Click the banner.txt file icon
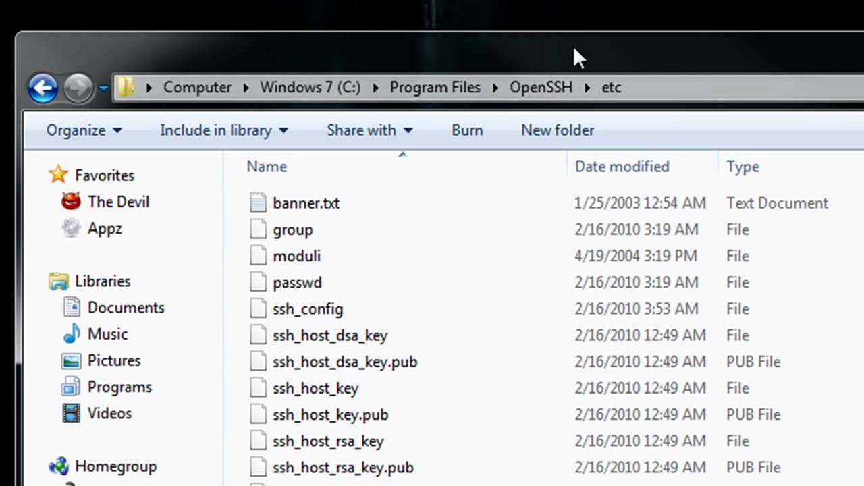864x486 pixels. point(258,202)
